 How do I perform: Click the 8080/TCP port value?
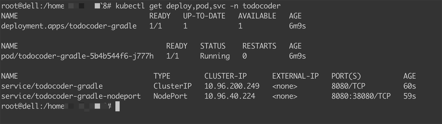tap(348, 86)
